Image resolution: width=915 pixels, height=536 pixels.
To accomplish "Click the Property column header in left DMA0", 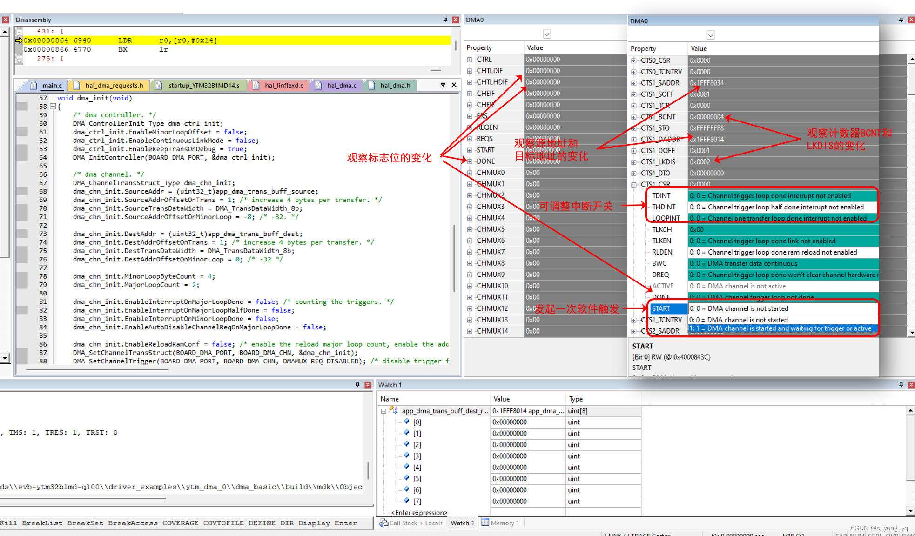I will 494,47.
